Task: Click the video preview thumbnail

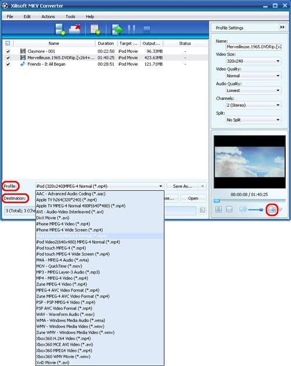Action: point(250,162)
